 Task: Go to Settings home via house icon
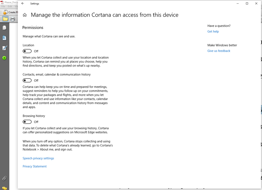point(25,15)
